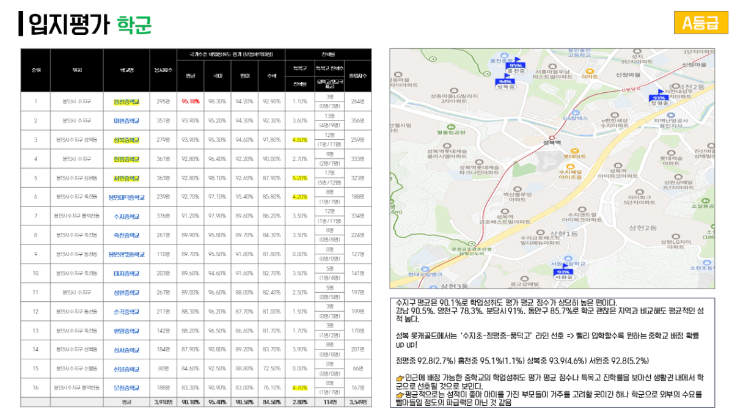The width and height of the screenshot is (743, 418).
Task: Click 용인한빛중학교 in table row 9
Action: (126, 254)
